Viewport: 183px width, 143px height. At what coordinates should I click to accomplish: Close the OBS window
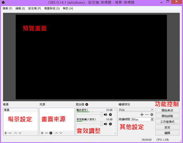click(x=176, y=2)
